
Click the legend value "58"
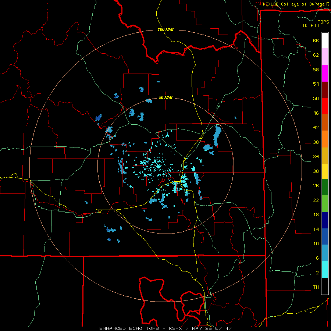pyautogui.click(x=316, y=70)
